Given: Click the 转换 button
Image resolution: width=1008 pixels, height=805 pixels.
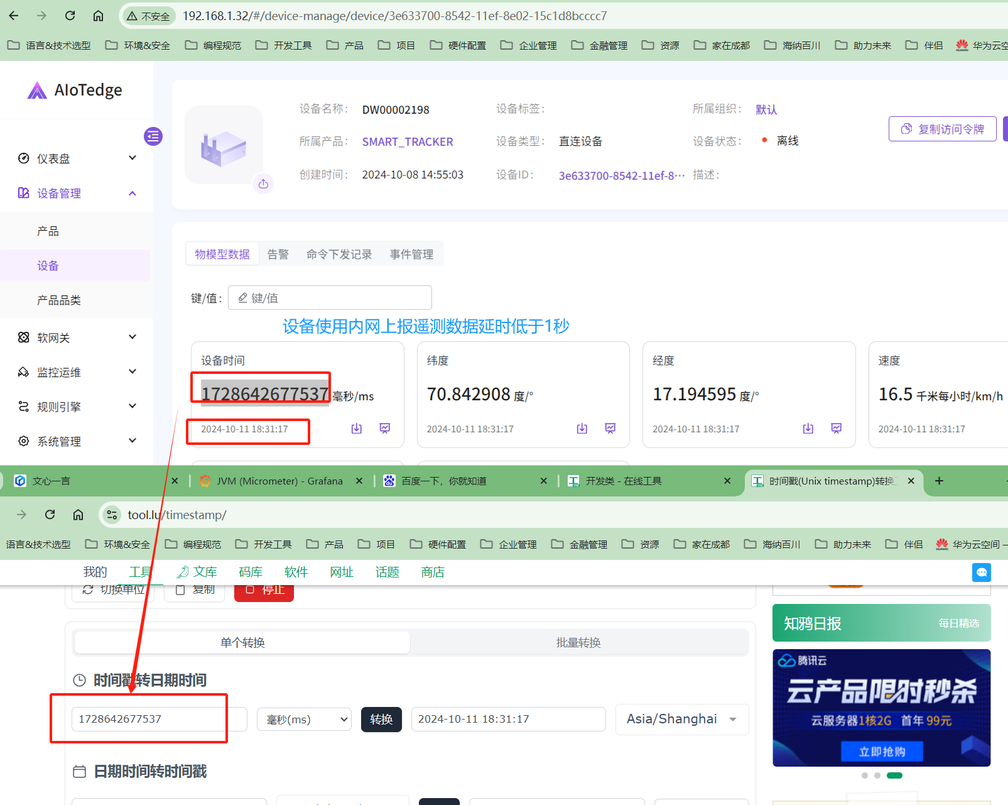Looking at the screenshot, I should 381,720.
